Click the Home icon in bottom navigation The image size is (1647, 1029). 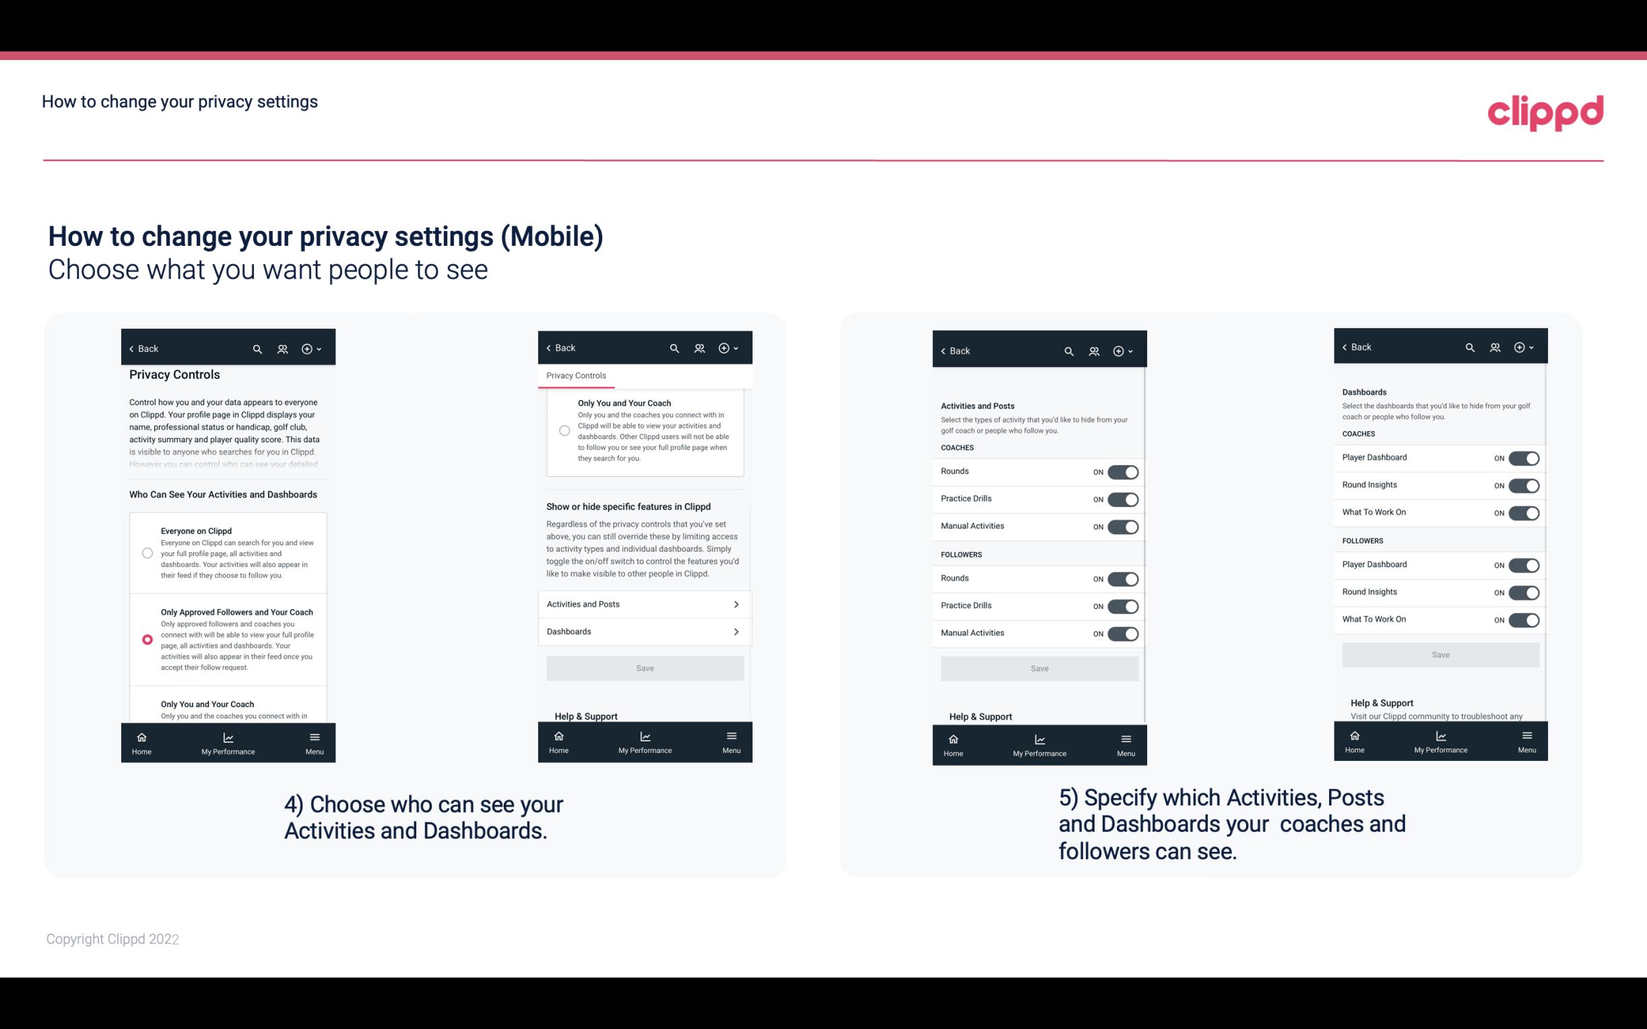tap(141, 737)
